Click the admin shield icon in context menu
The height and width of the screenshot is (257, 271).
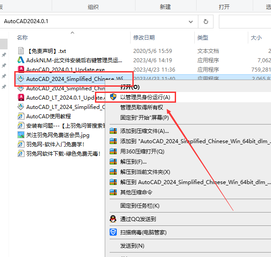113,97
